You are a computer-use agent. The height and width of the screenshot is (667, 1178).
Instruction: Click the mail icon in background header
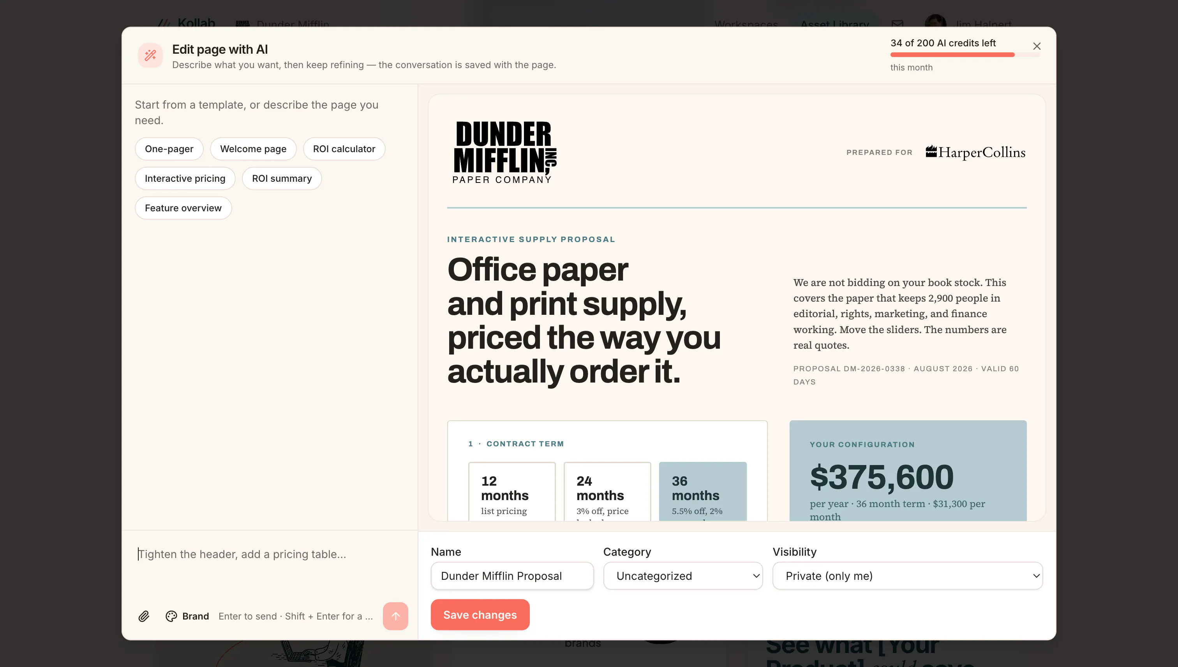point(898,24)
